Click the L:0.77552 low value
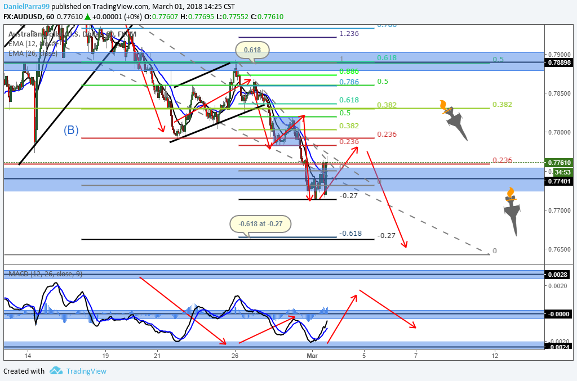577x381 pixels. [x=232, y=16]
